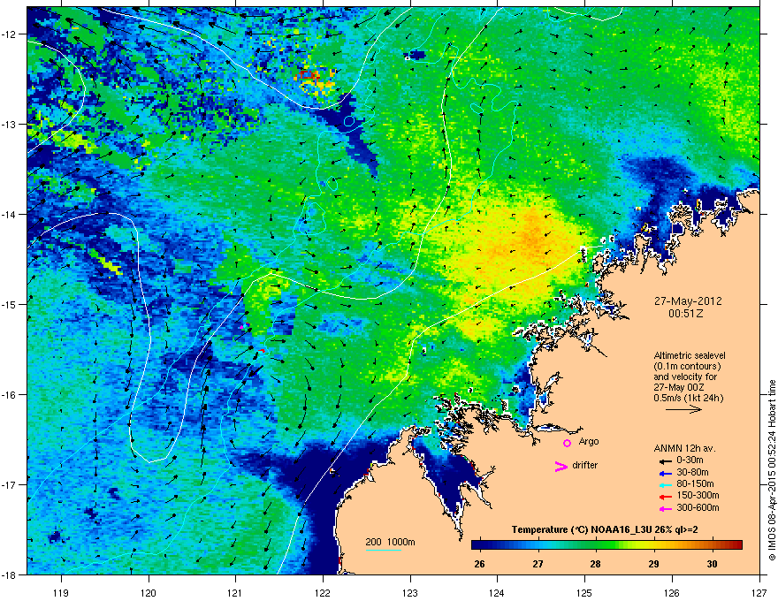This screenshot has height=601, width=778.
Task: Click the colorbar tick label 29
Action: (653, 564)
